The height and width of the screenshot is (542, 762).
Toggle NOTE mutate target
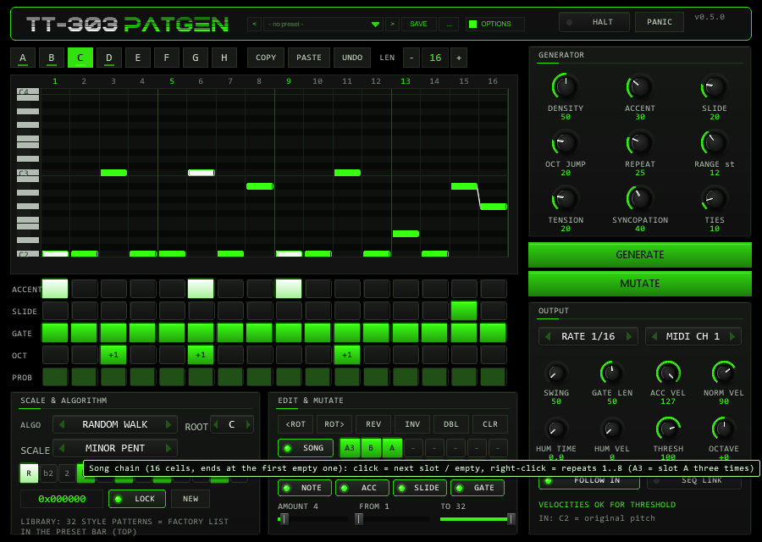click(x=305, y=488)
